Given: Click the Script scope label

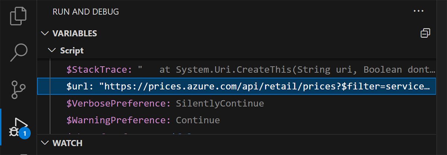Looking at the screenshot, I should [x=72, y=51].
